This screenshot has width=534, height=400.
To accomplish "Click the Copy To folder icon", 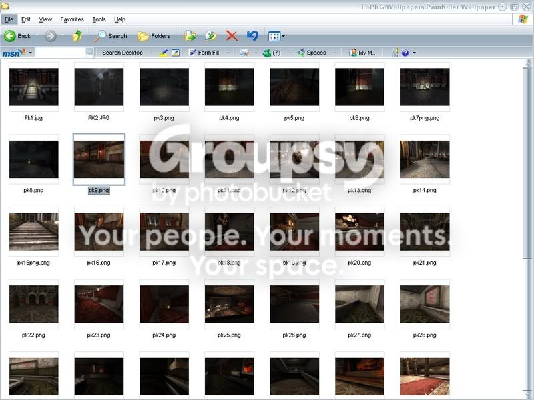I will pyautogui.click(x=210, y=36).
